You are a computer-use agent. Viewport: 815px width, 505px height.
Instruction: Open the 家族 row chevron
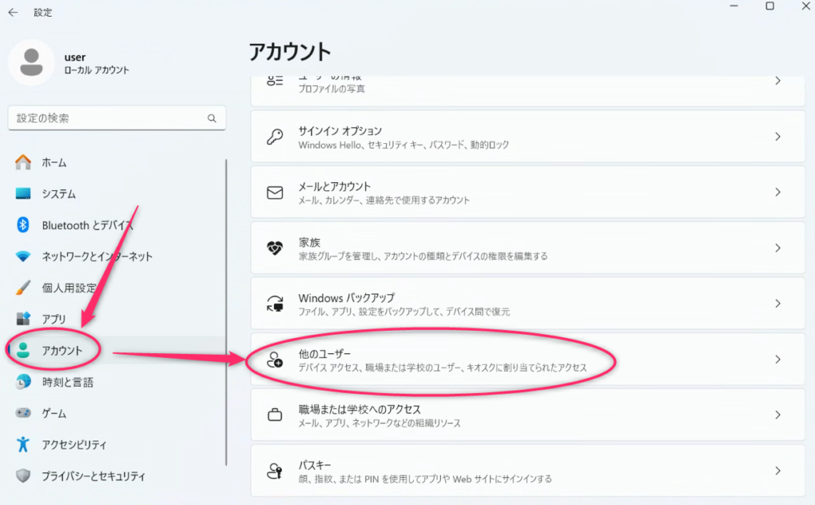tap(778, 248)
